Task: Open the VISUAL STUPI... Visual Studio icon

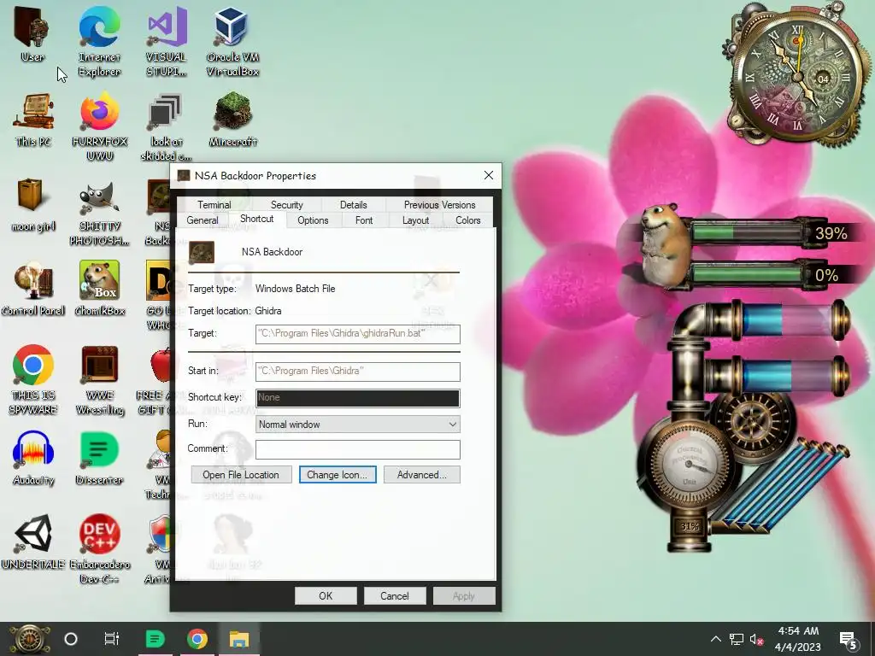Action: pos(166,40)
